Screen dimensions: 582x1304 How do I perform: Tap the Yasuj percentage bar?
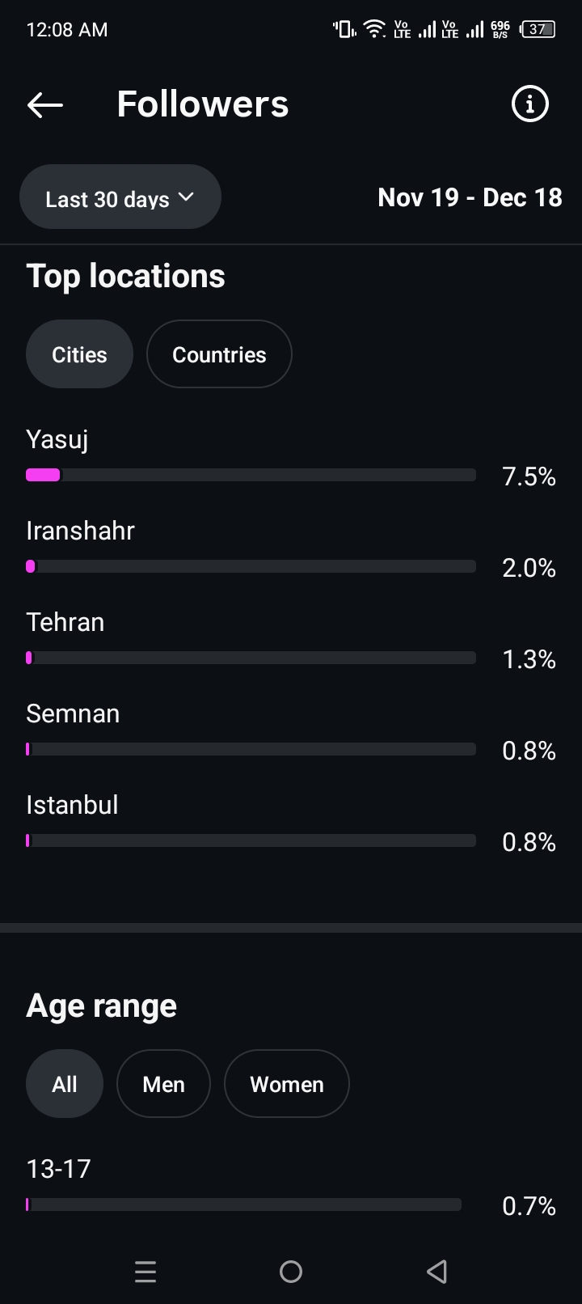[251, 475]
